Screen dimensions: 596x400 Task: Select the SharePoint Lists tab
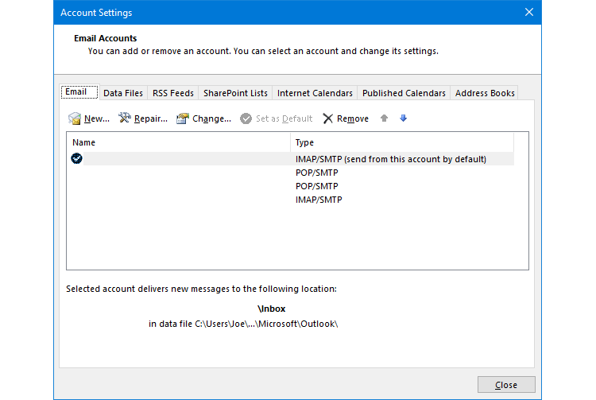(x=235, y=93)
